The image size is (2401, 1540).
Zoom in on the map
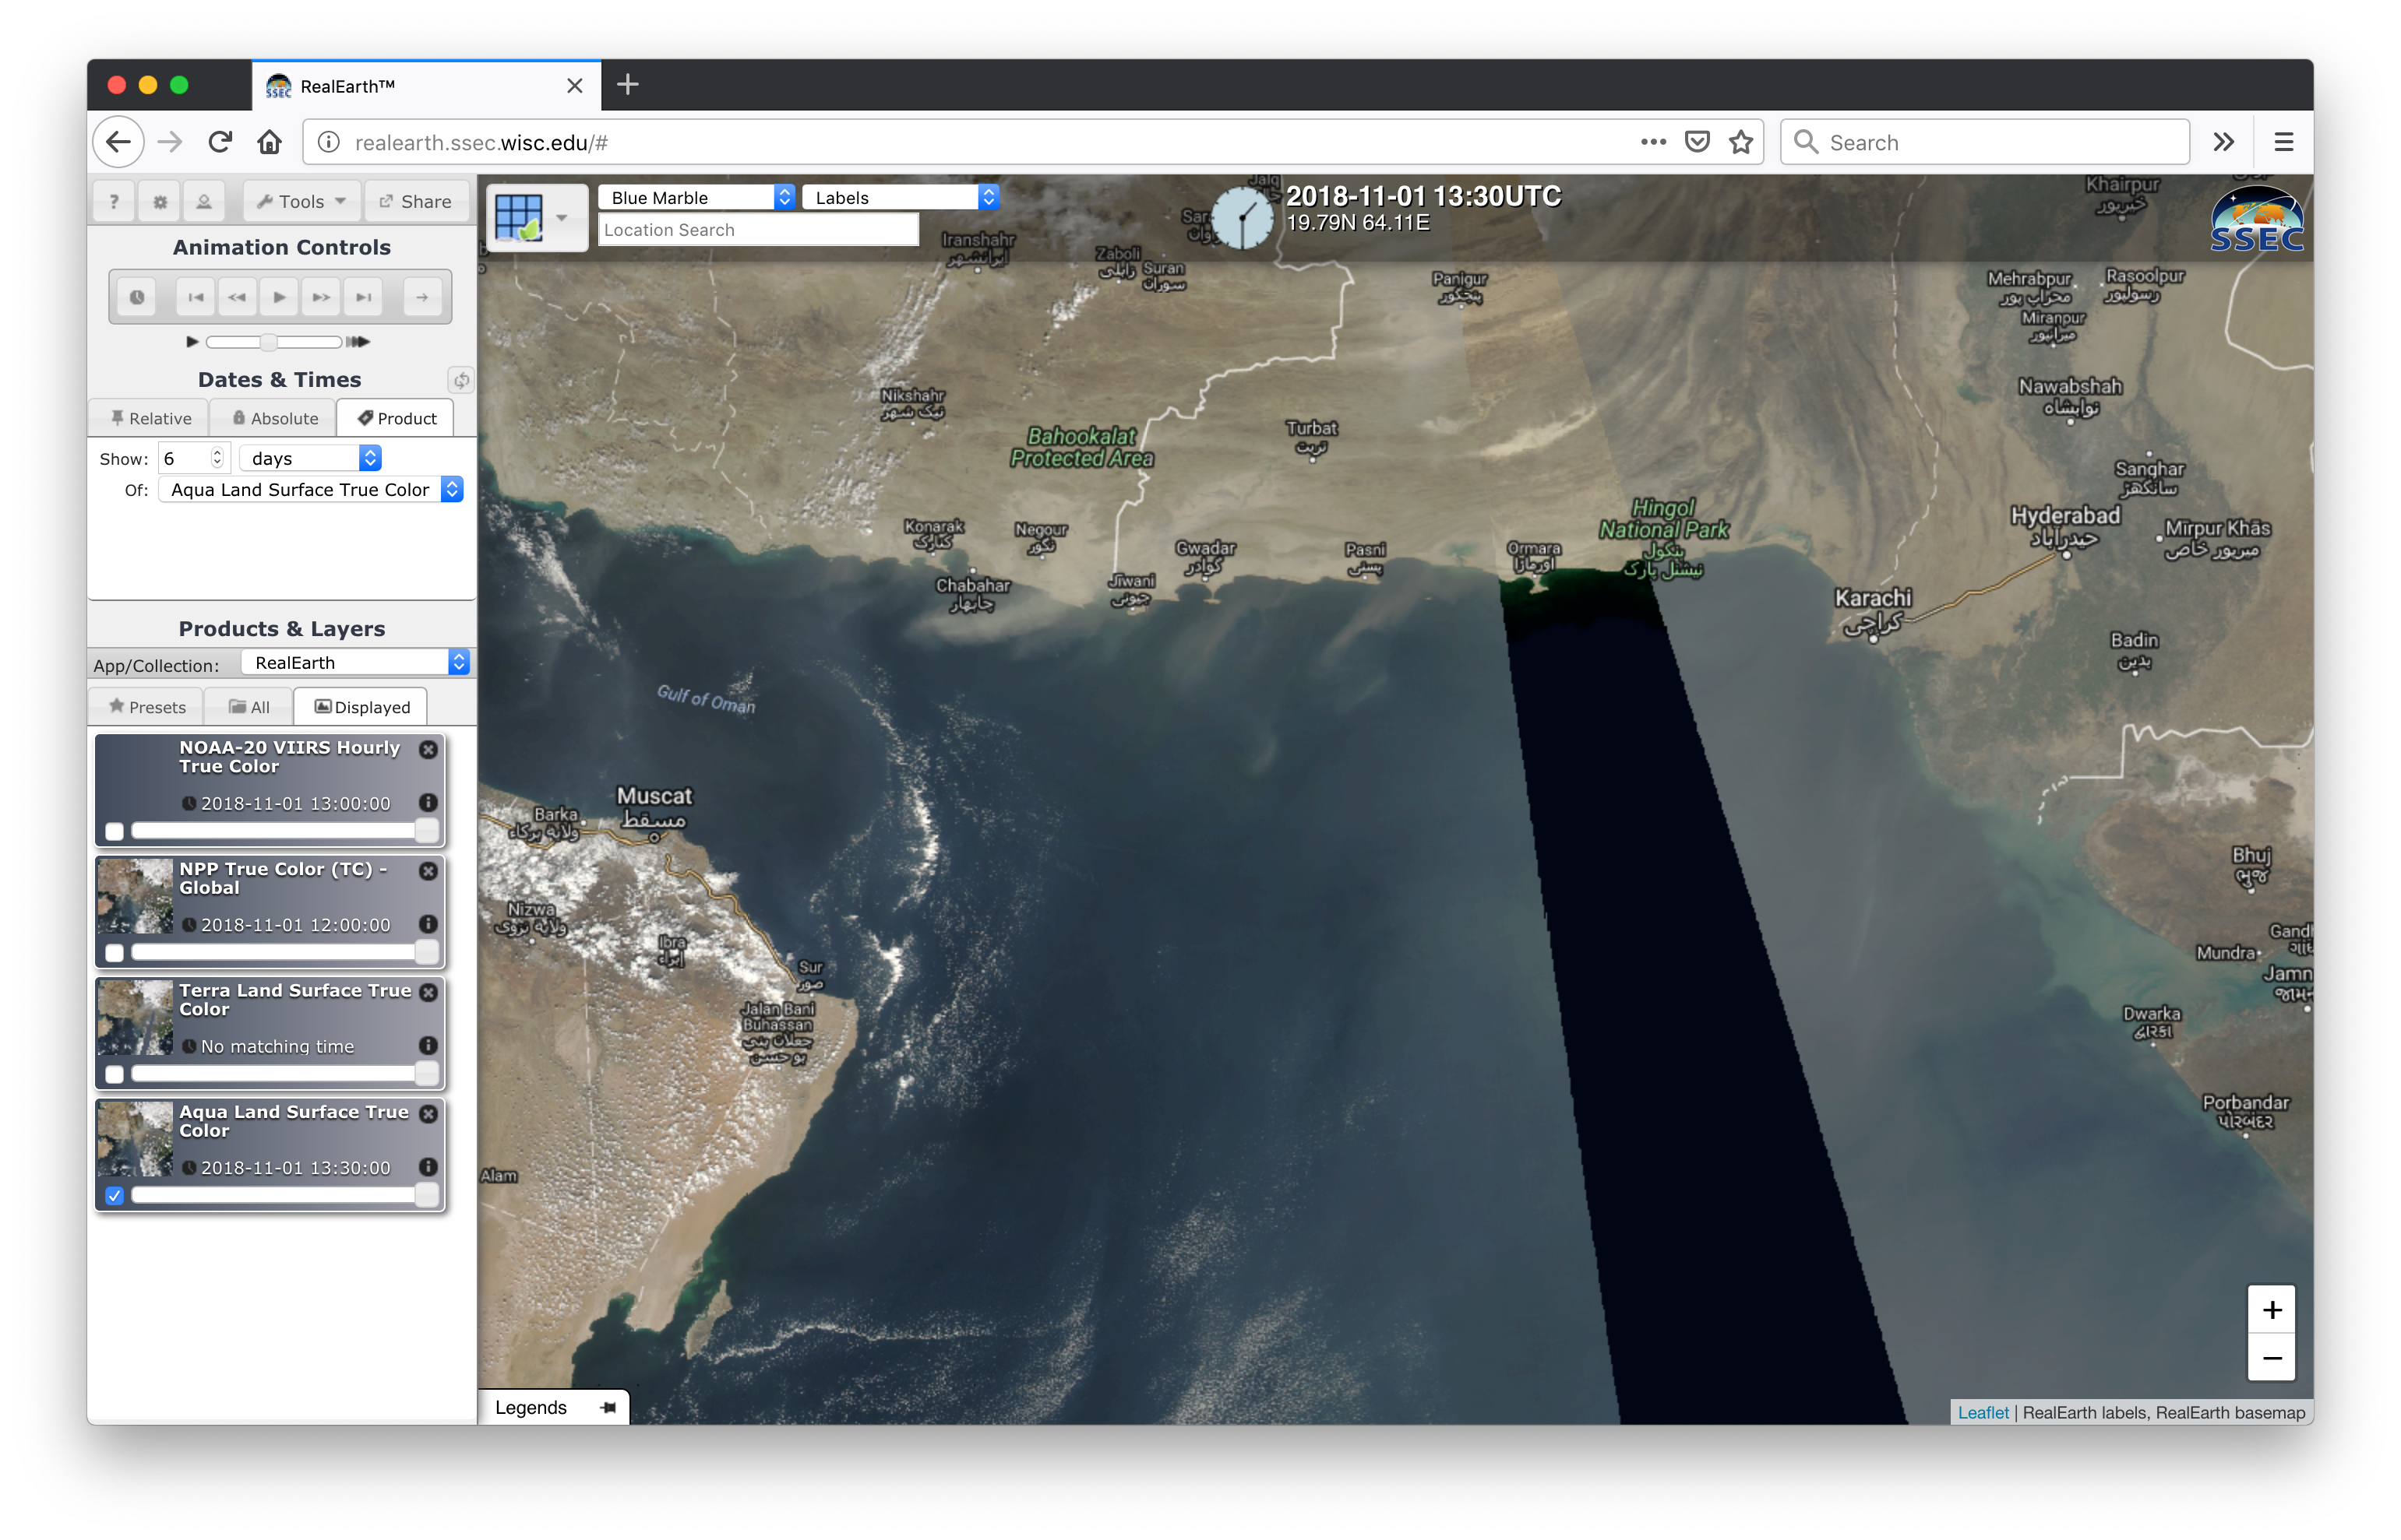[2272, 1310]
